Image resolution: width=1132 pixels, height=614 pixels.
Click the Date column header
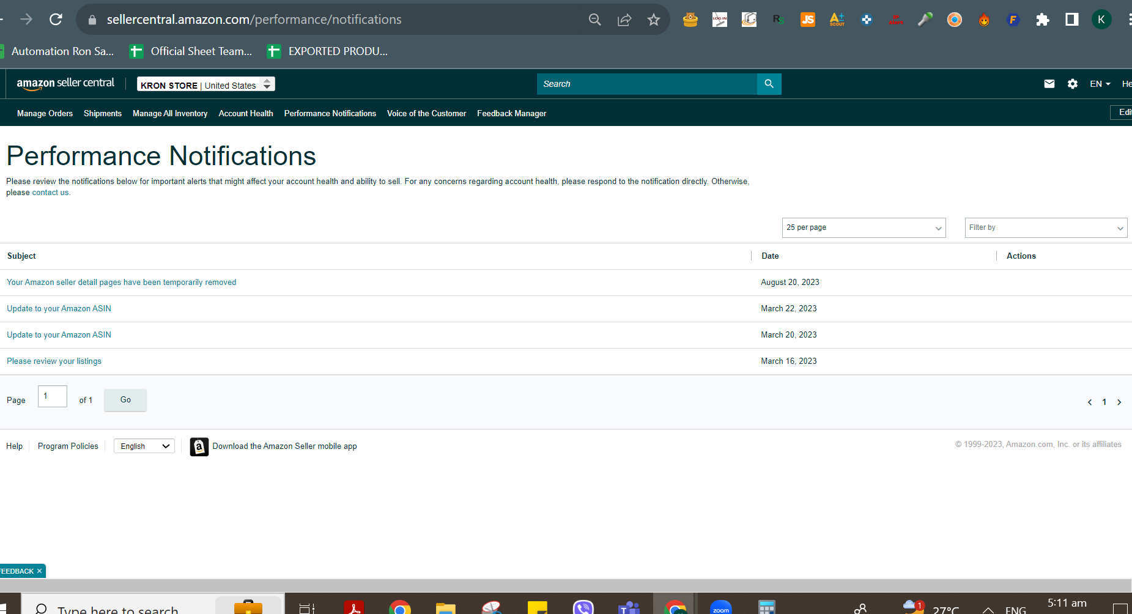(770, 256)
